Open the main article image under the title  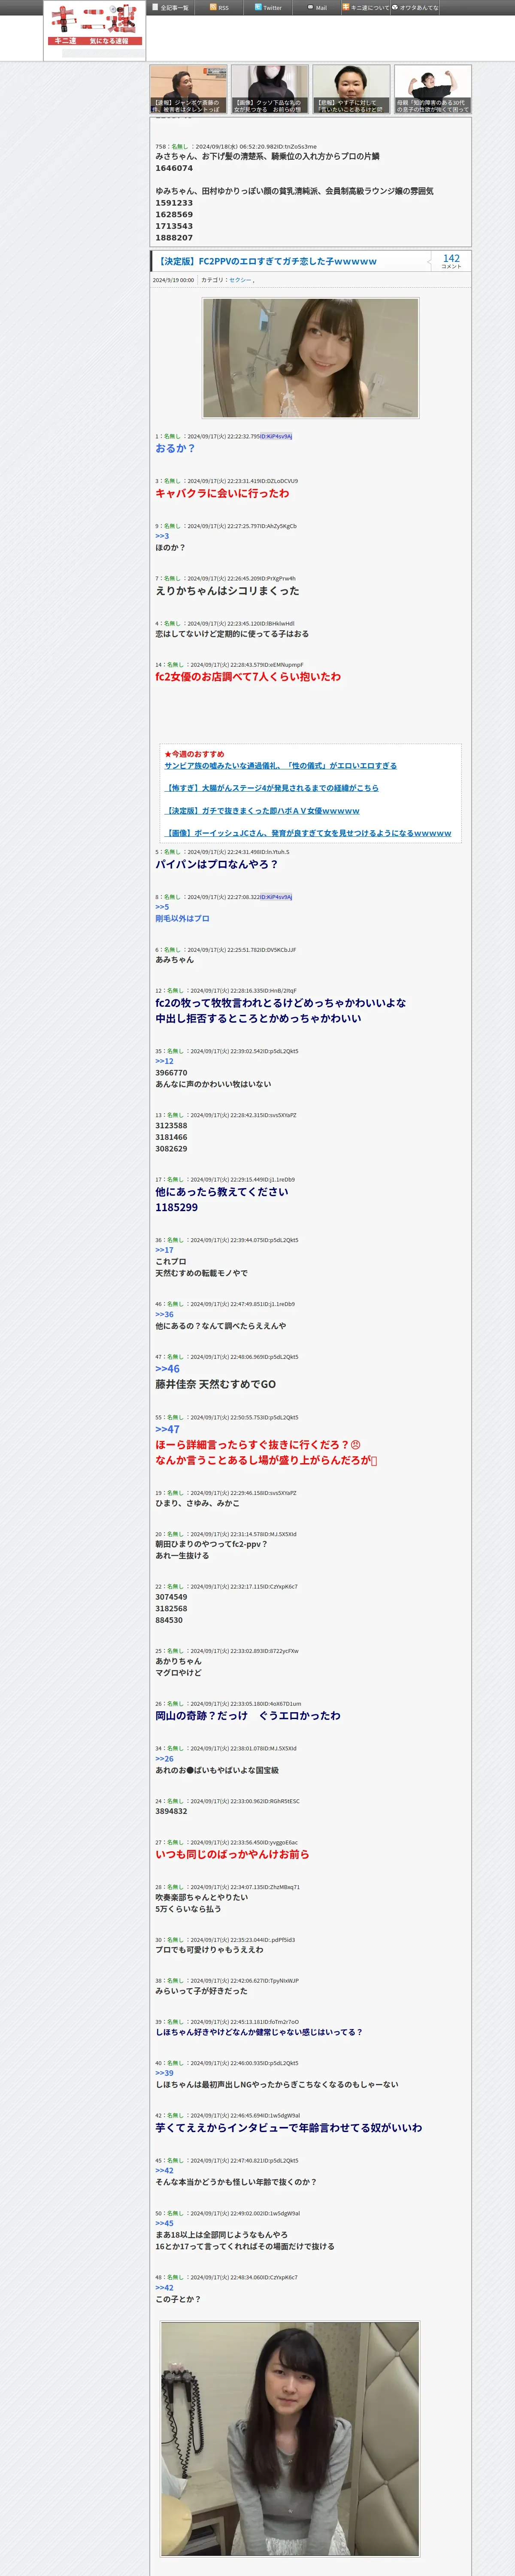[311, 358]
